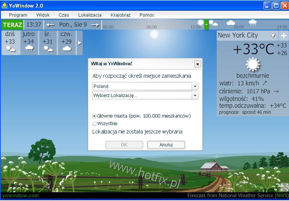
Task: Select tomorrow's forecast tile 'jutro'
Action: [x=29, y=42]
